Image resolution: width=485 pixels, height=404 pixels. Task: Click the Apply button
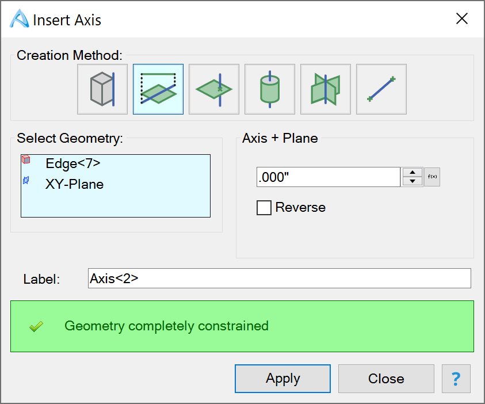point(282,379)
